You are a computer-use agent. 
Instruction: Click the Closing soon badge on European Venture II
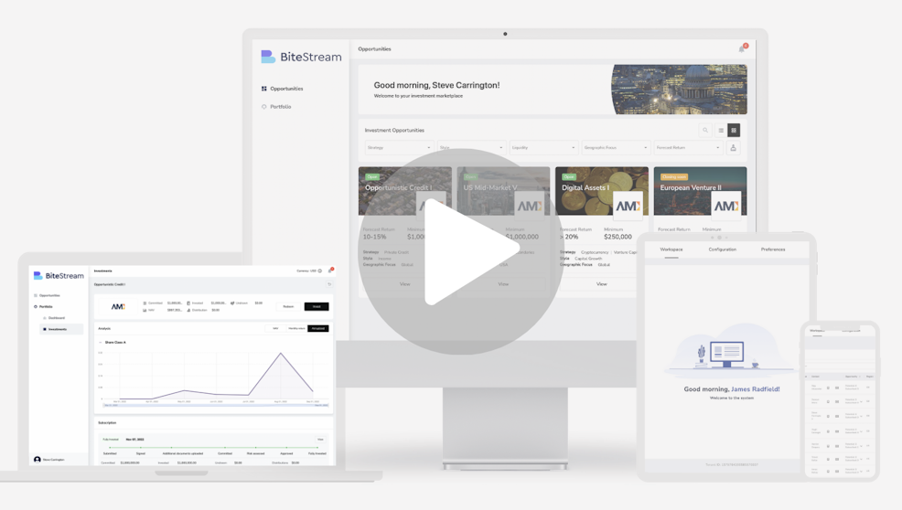point(673,176)
